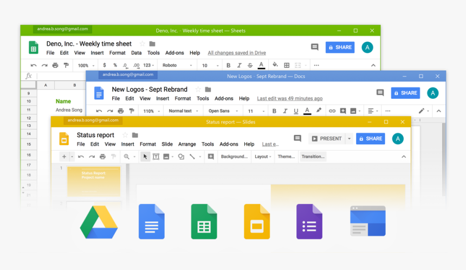
Task: Click the Present button in Slides
Action: click(327, 139)
